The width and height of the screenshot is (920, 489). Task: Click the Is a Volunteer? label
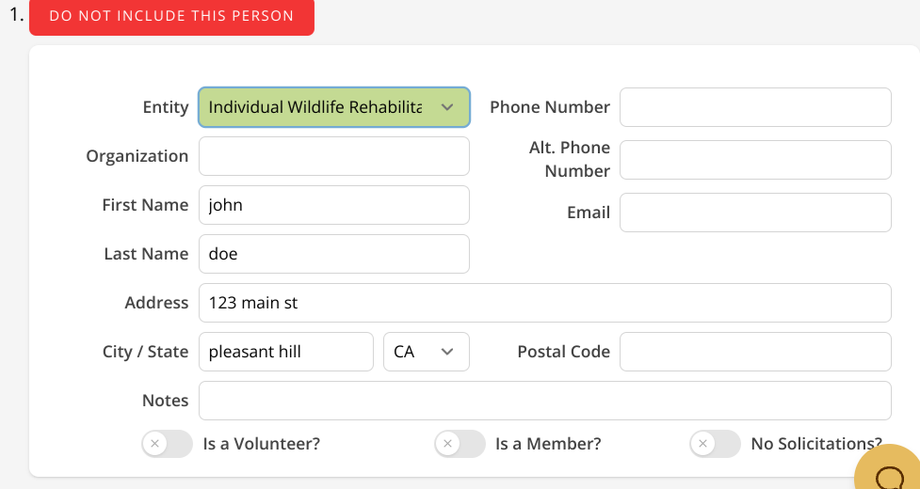262,444
